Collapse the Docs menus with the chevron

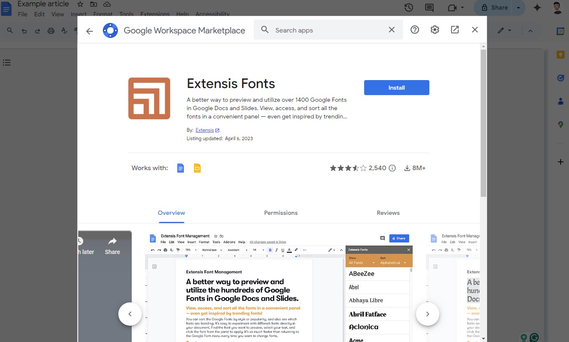(x=531, y=30)
